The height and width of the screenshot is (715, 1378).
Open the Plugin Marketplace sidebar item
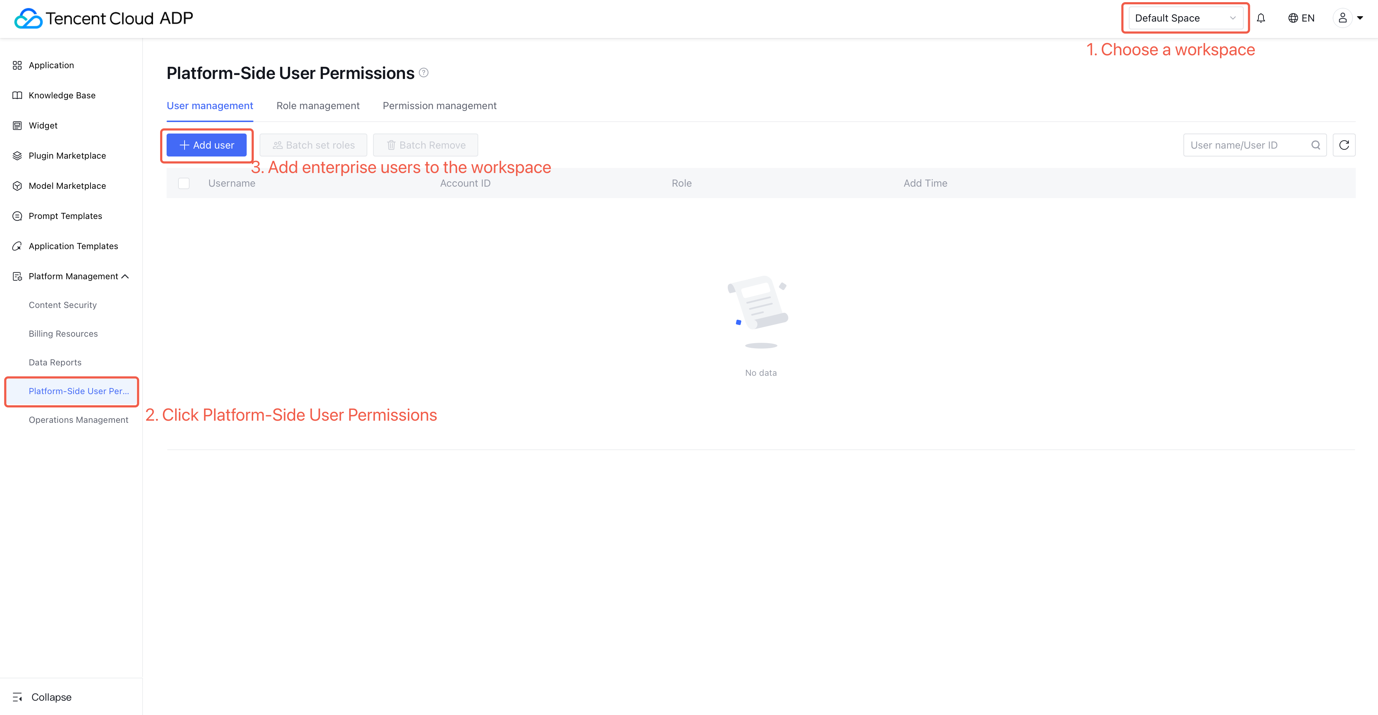tap(67, 156)
